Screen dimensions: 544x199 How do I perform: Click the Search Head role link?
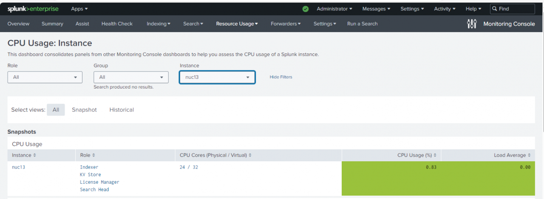coord(94,189)
